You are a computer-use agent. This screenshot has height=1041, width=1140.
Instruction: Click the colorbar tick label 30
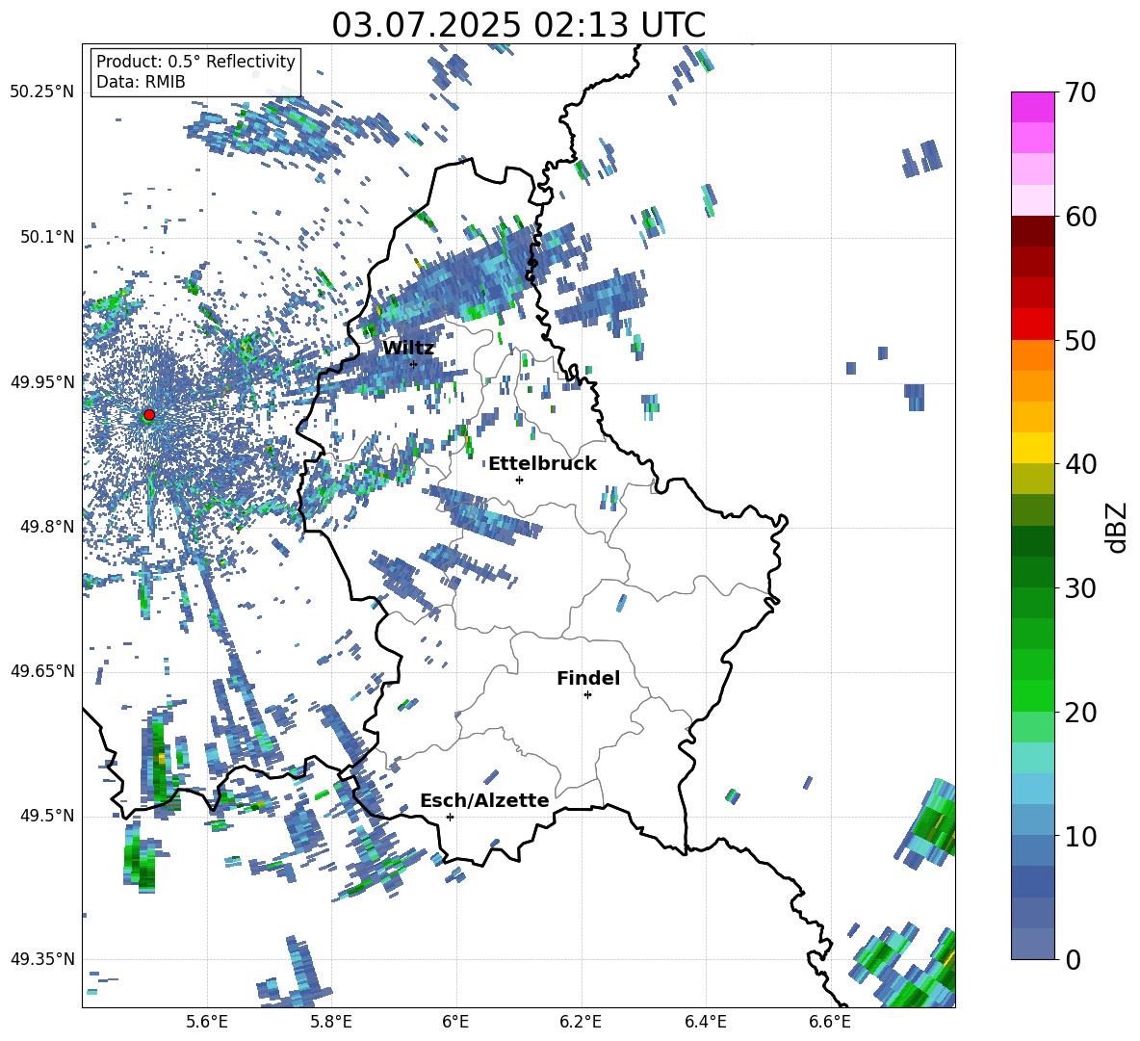click(1080, 588)
